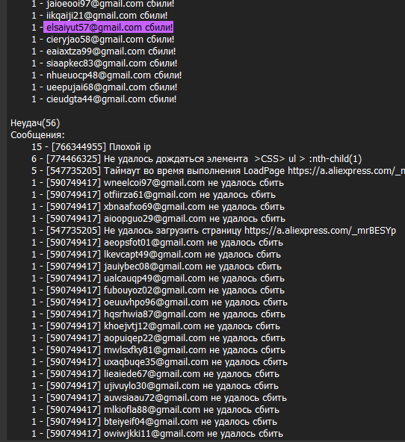
Task: Select the xbnaafxo69@gmail.com log line
Action: 158,207
